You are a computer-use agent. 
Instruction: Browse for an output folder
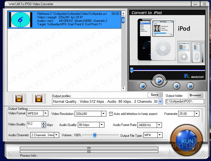point(195,95)
